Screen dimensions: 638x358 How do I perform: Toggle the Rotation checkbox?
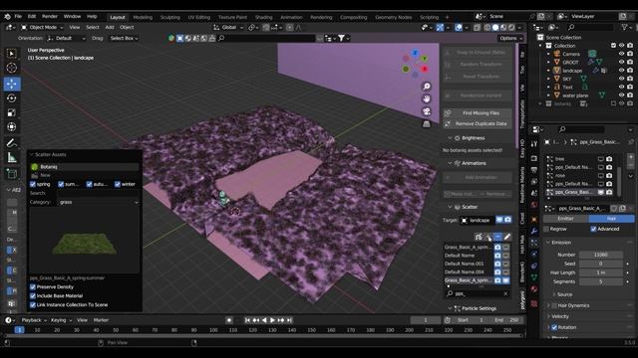[554, 327]
